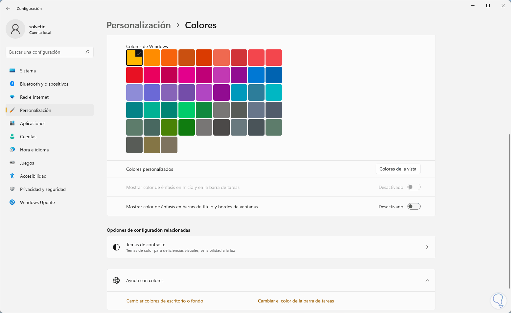Go to Privacidad y seguridad

click(43, 189)
